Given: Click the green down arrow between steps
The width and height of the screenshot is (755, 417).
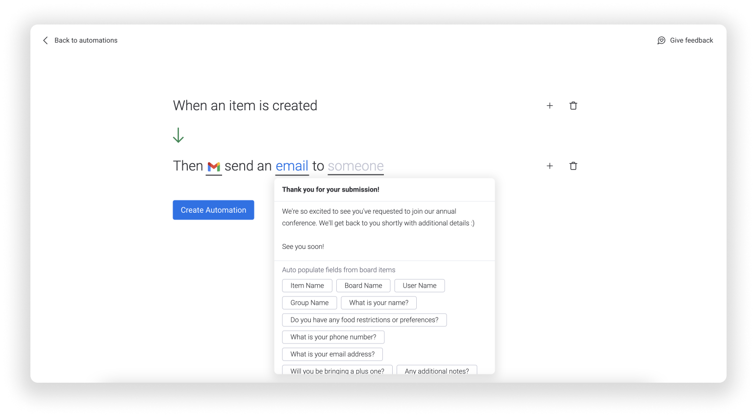Looking at the screenshot, I should tap(178, 135).
